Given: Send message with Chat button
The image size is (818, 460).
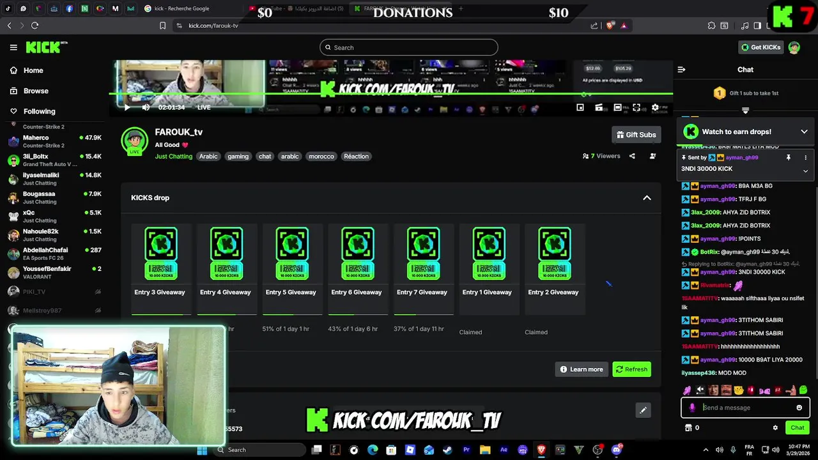Looking at the screenshot, I should tap(797, 428).
